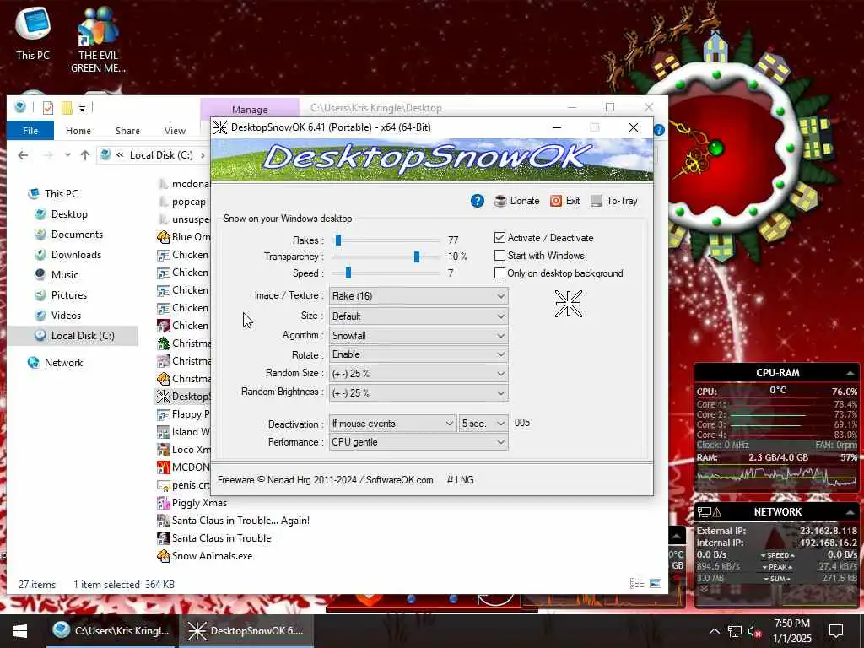Click the Customize Quick Access Toolbar arrow

82,108
